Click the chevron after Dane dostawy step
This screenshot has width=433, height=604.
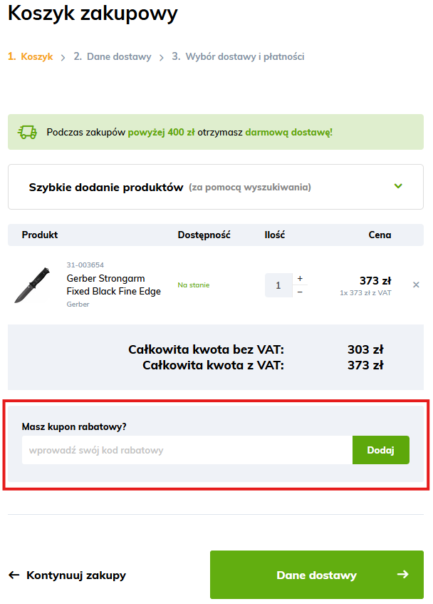click(162, 57)
